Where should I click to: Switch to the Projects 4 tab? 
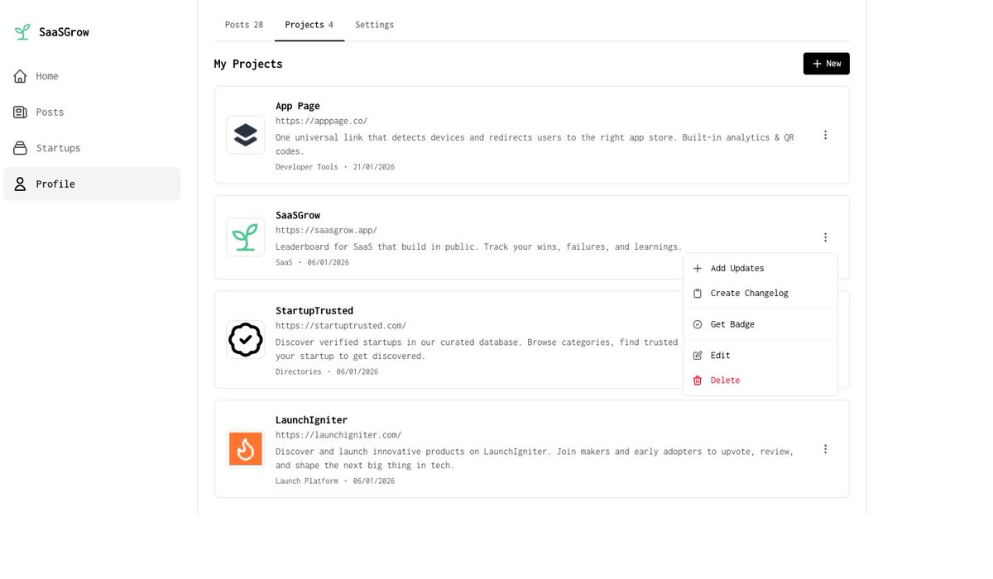pyautogui.click(x=309, y=25)
